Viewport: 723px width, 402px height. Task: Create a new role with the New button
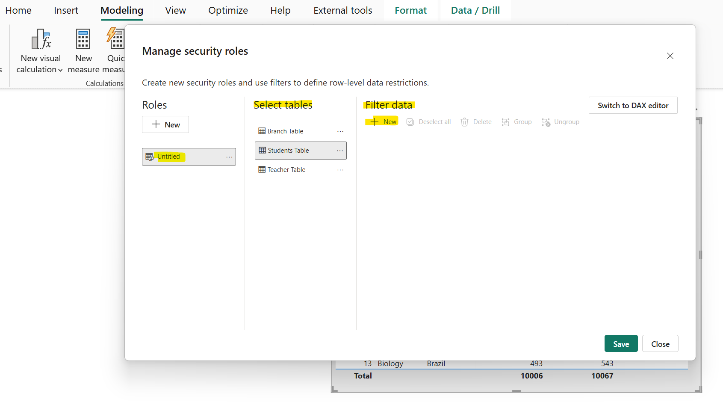165,124
